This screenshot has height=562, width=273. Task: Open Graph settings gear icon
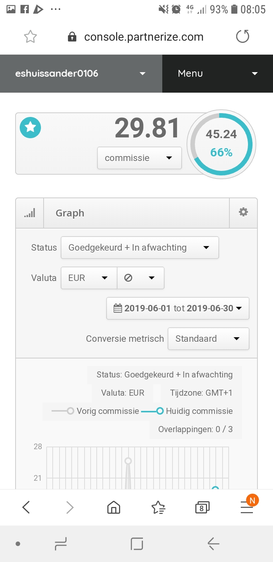tap(243, 212)
